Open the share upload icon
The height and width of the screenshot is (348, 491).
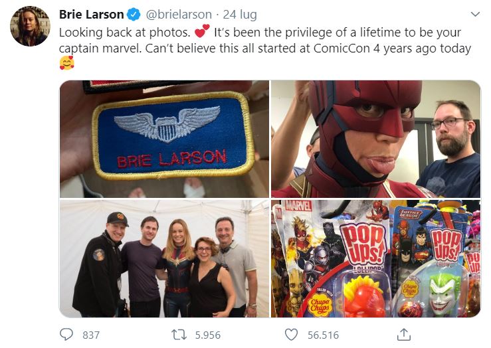[404, 335]
